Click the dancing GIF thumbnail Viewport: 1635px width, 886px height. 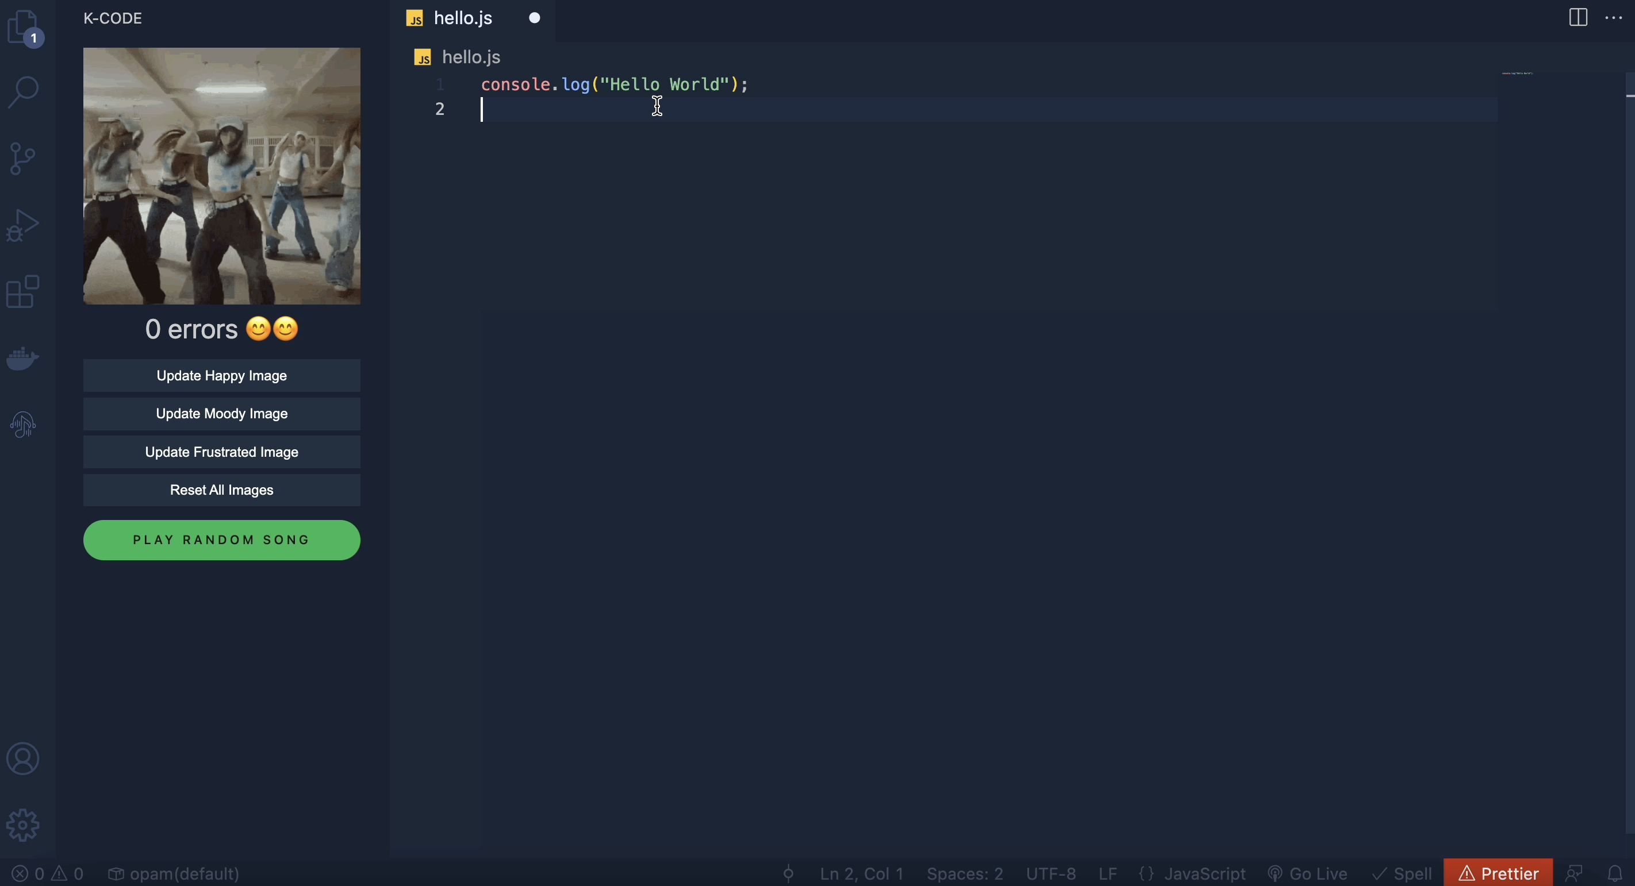pos(221,176)
